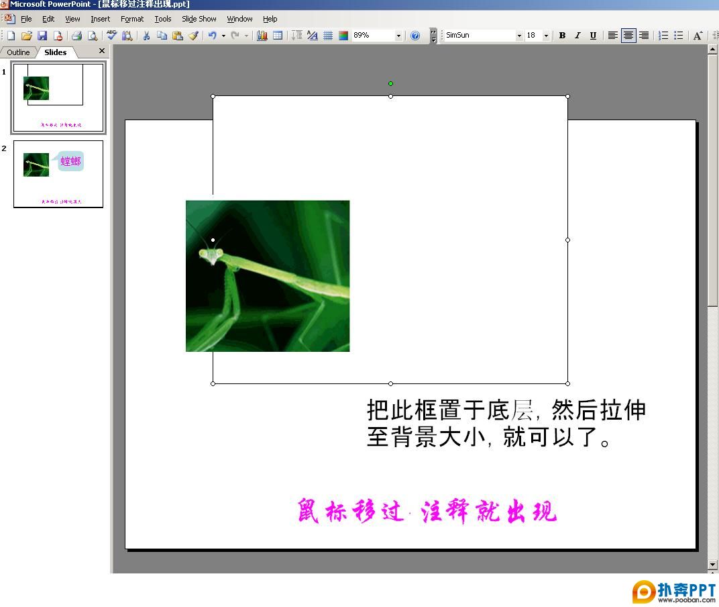Open the Format menu

(x=132, y=19)
